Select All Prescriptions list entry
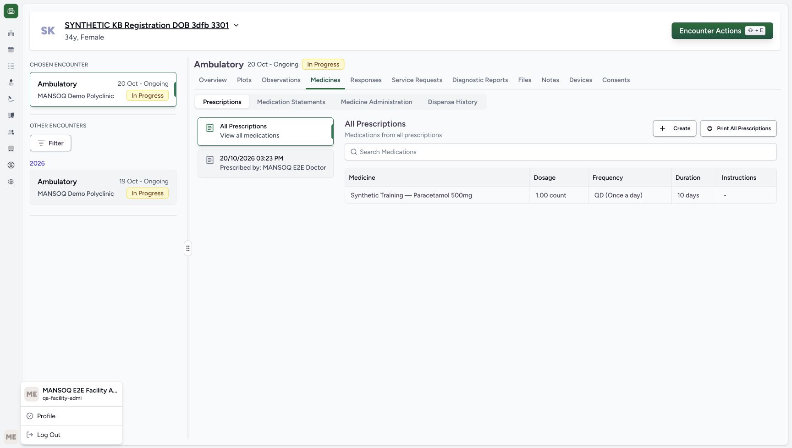 pyautogui.click(x=265, y=132)
